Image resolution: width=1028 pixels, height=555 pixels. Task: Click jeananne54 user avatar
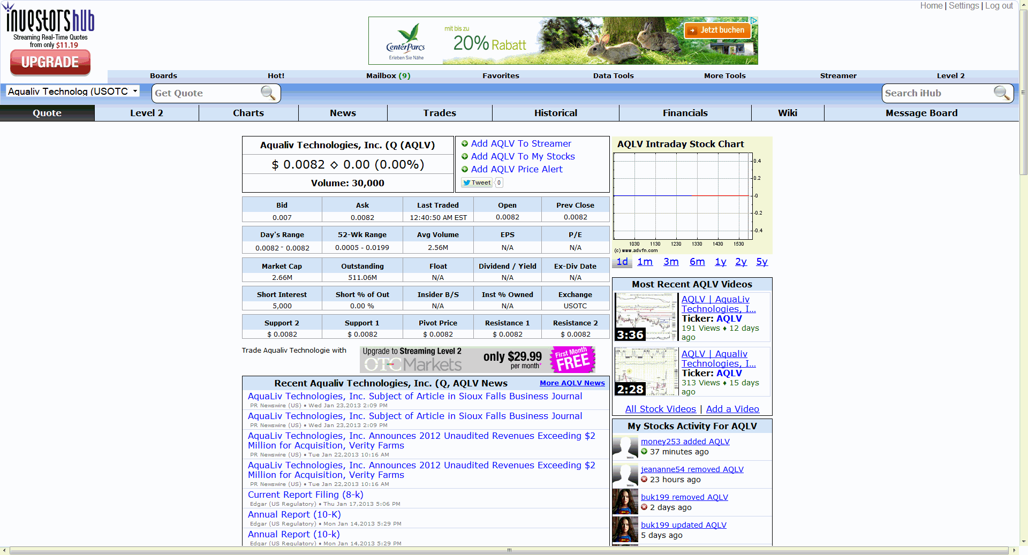pyautogui.click(x=625, y=474)
